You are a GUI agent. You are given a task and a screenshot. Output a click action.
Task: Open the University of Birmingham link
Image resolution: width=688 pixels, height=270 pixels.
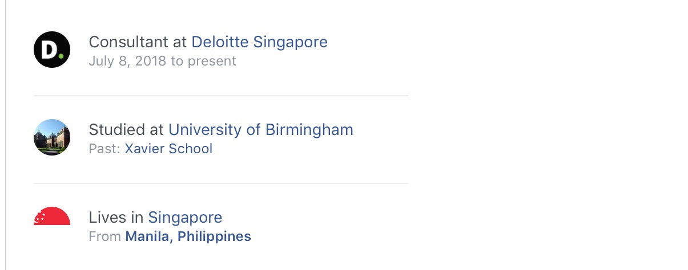[x=260, y=129]
